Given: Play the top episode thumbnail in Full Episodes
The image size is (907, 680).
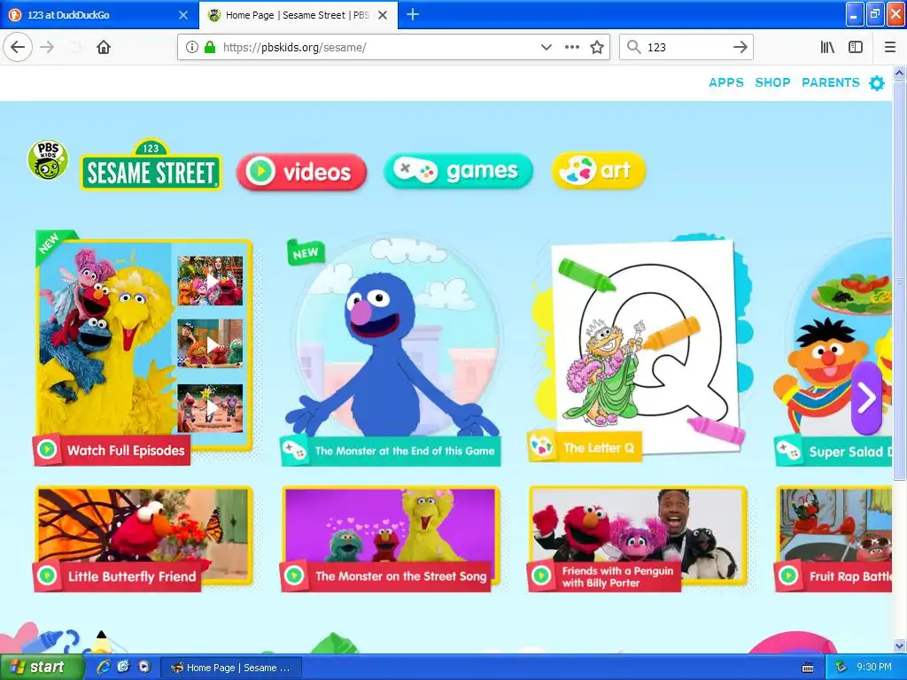Looking at the screenshot, I should 210,281.
